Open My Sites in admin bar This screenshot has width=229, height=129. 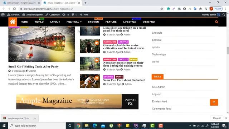13,15
